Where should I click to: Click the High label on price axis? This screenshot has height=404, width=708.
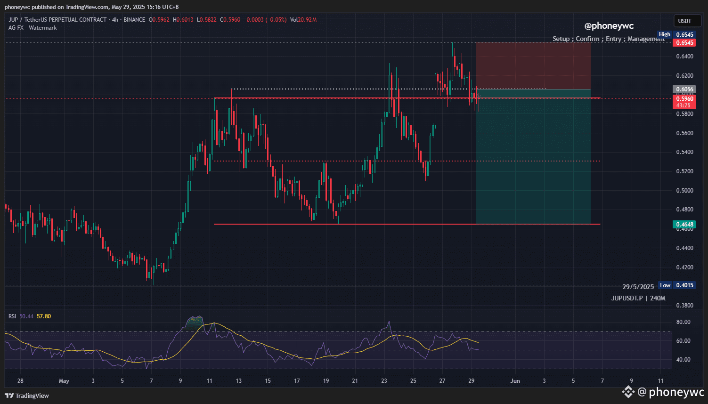tap(665, 34)
